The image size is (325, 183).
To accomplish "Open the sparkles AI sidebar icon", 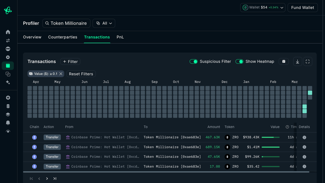I will point(8,82).
